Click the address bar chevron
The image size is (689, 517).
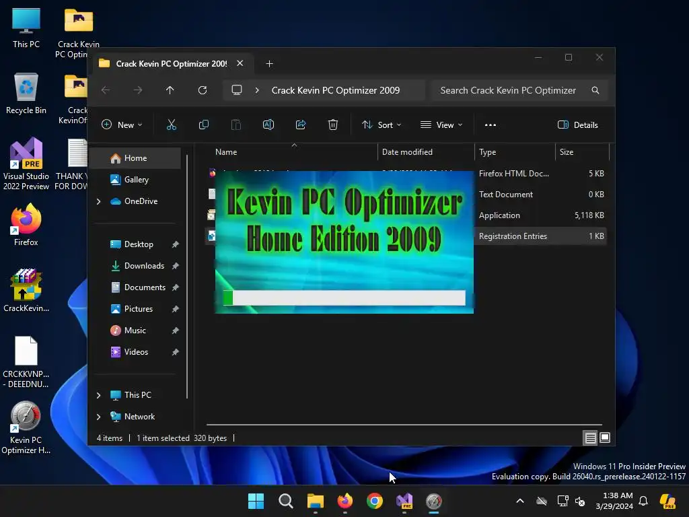tap(257, 90)
